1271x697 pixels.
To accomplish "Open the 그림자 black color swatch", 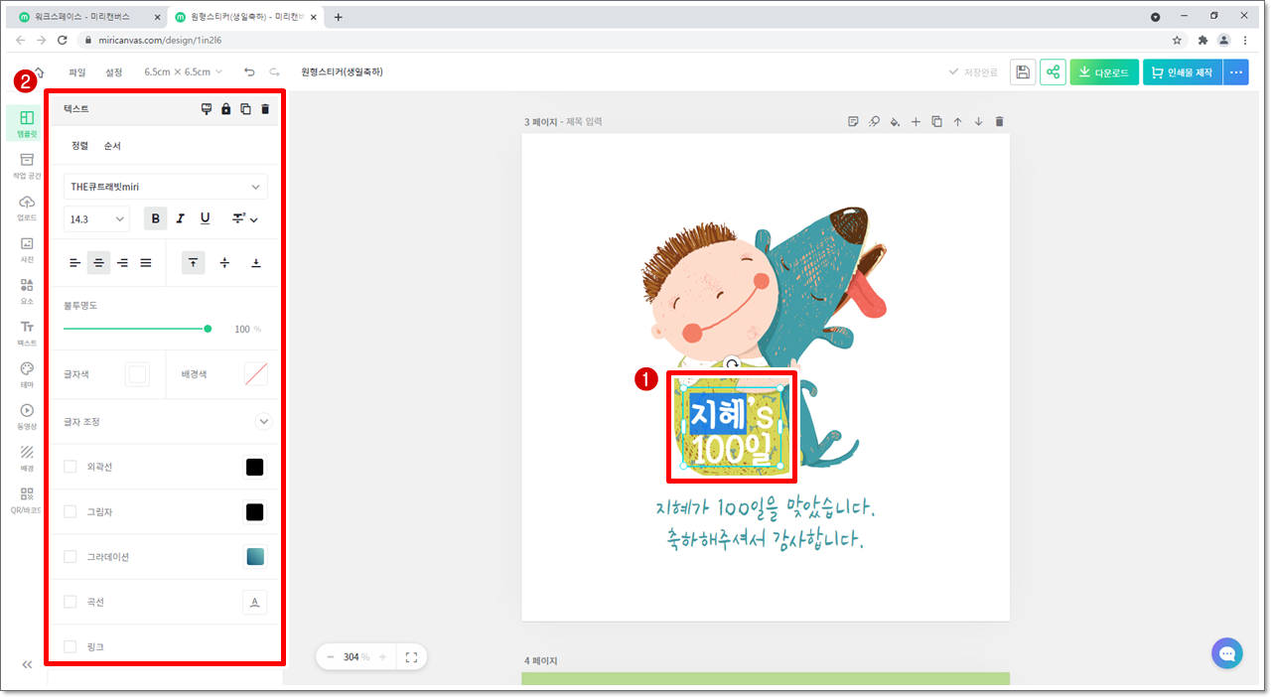I will point(255,511).
